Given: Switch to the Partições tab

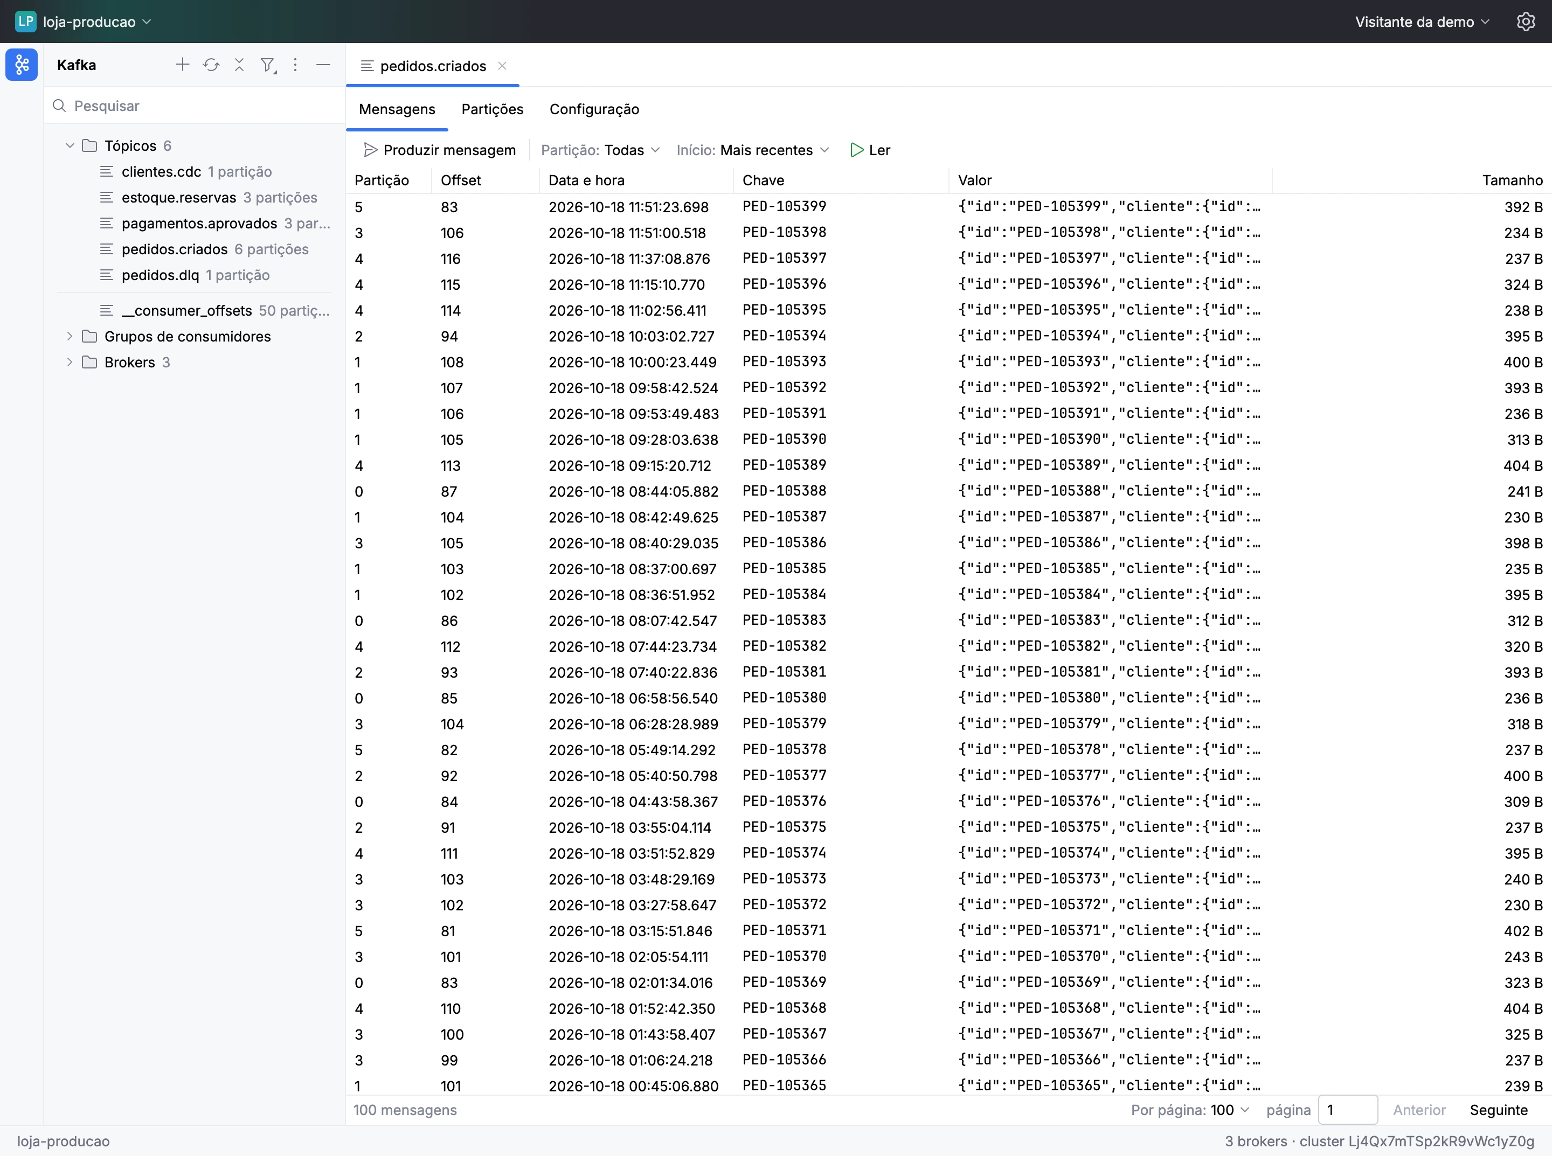Looking at the screenshot, I should [492, 109].
